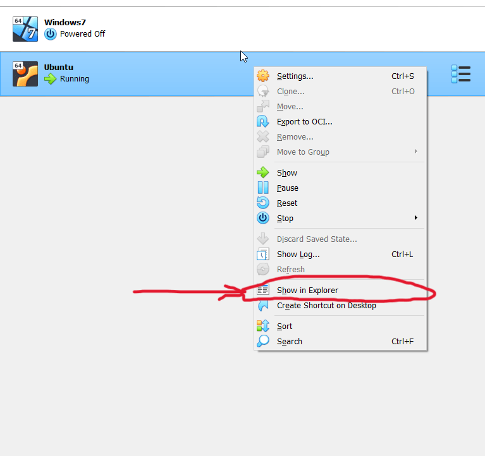Choose Show in Explorer
Image resolution: width=485 pixels, height=456 pixels.
[x=340, y=291]
